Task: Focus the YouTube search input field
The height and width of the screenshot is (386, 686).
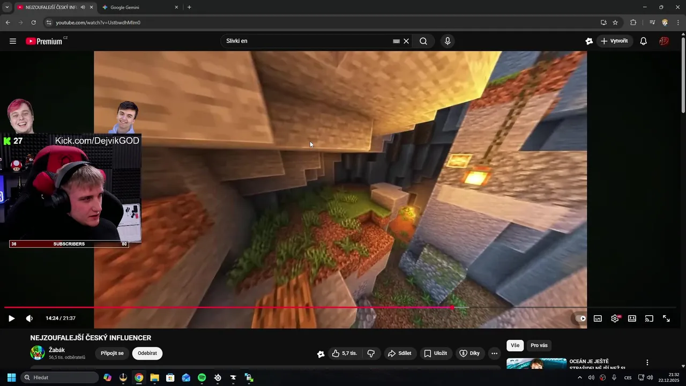Action: (308, 41)
